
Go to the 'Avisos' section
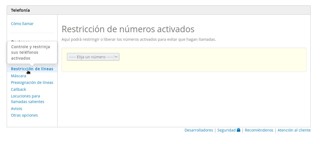(17, 109)
